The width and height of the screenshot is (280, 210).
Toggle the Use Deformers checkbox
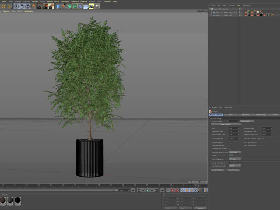click(262, 145)
